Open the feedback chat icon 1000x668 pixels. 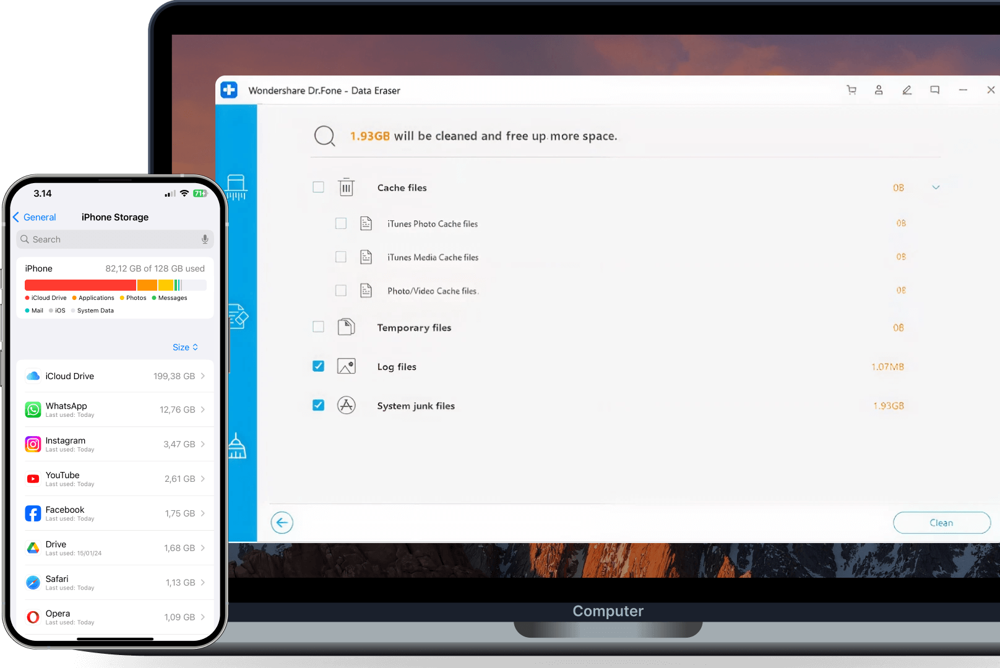click(x=934, y=90)
